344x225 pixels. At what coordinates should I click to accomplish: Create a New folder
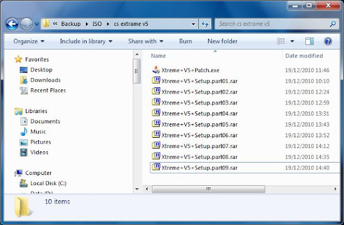(223, 41)
